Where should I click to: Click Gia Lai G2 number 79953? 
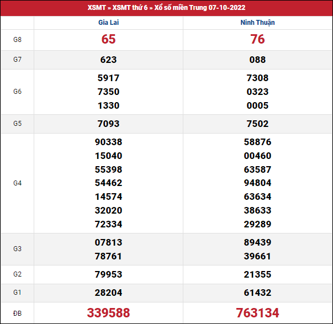tap(108, 274)
